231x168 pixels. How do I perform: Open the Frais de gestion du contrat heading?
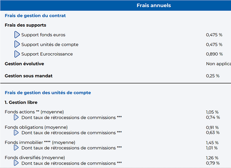point(35,15)
